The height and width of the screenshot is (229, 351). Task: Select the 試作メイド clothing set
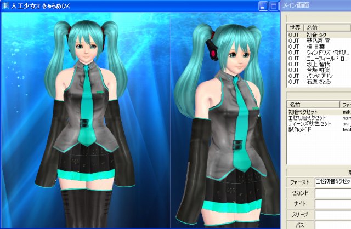point(319,129)
